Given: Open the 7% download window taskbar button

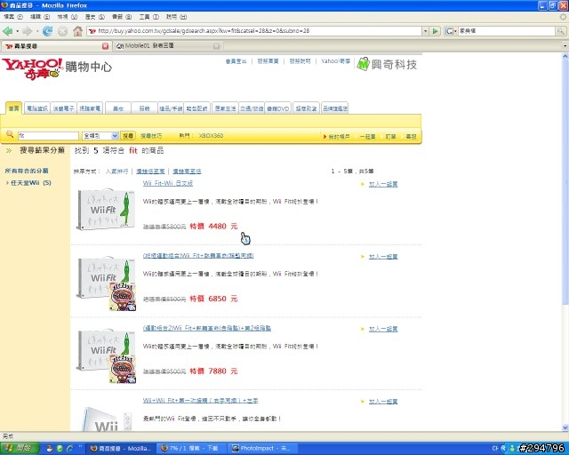Looking at the screenshot, I should (192, 449).
